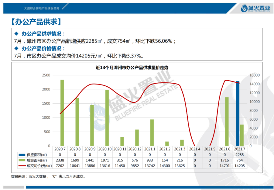Click the 供应面积(㎡) legend label
The image size is (274, 190).
37,155
